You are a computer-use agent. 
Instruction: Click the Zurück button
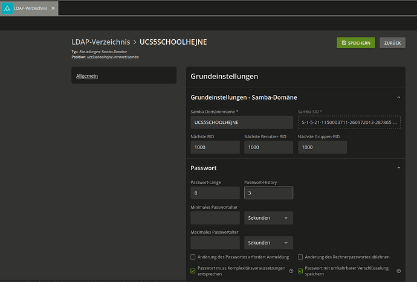392,43
